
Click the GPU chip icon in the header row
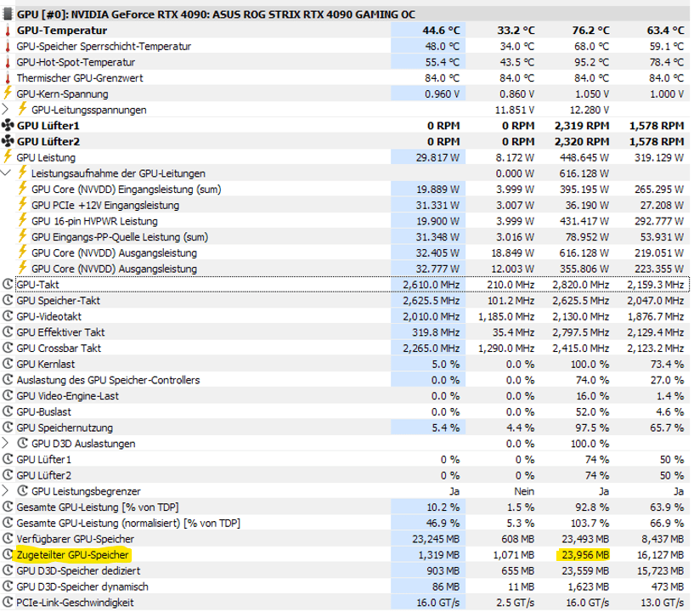coord(8,14)
